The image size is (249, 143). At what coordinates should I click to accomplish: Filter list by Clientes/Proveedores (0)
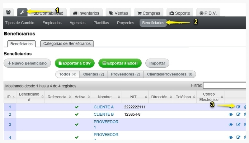(169, 74)
